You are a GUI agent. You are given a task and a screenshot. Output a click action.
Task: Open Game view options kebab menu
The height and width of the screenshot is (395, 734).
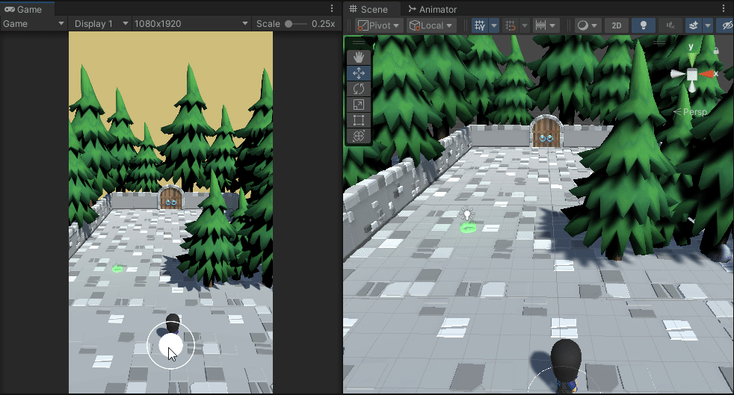pos(332,8)
